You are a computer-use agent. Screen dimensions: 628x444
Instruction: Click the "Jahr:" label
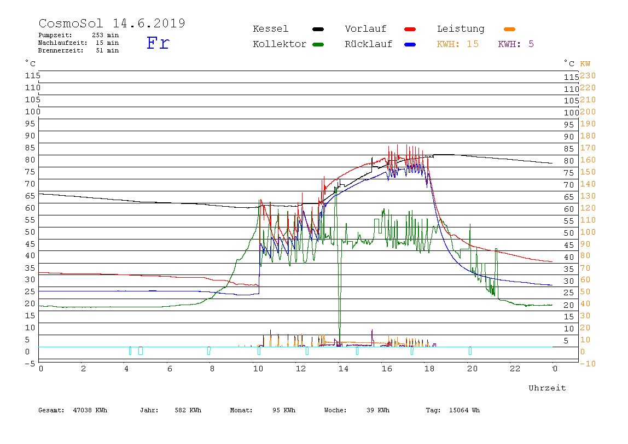tap(149, 410)
